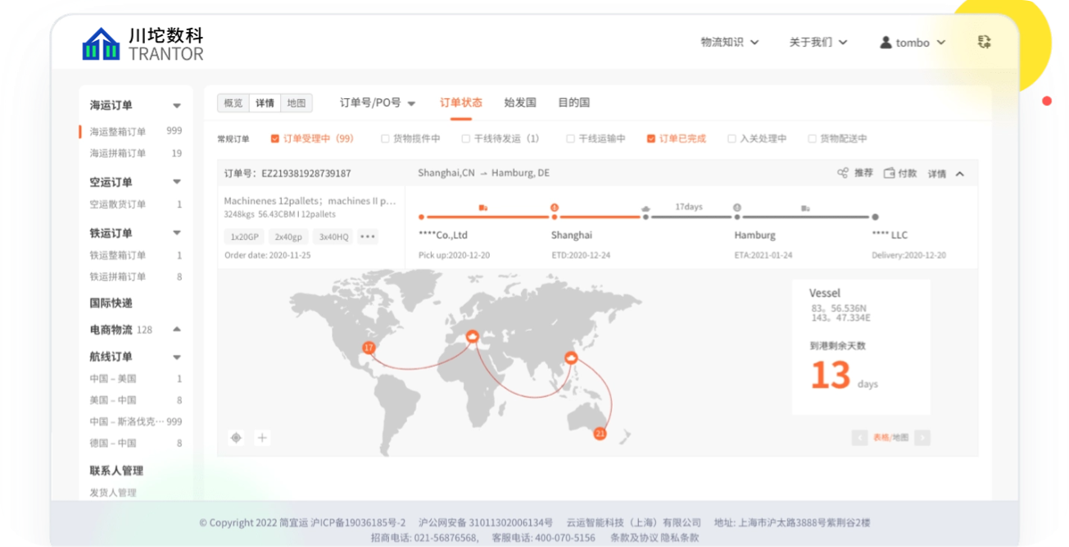Click the Trantor logo icon
This screenshot has width=1069, height=547.
(x=101, y=44)
